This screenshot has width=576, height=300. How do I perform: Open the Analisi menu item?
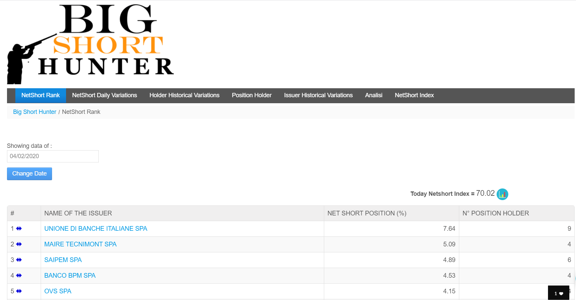[374, 96]
